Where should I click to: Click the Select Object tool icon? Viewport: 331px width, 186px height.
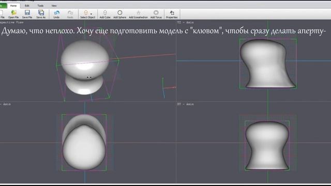(86, 13)
